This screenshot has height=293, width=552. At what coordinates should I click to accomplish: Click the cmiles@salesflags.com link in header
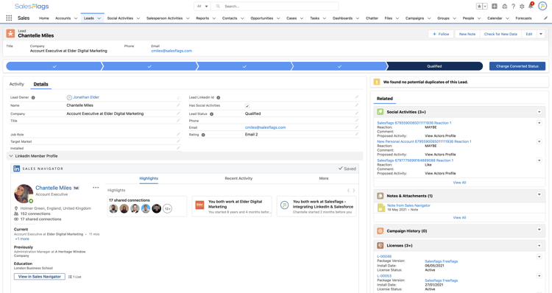pyautogui.click(x=171, y=51)
